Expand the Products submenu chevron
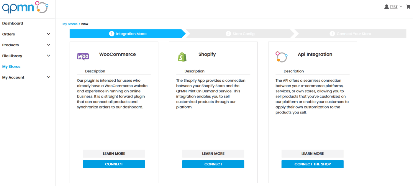This screenshot has width=413, height=186. [x=49, y=45]
